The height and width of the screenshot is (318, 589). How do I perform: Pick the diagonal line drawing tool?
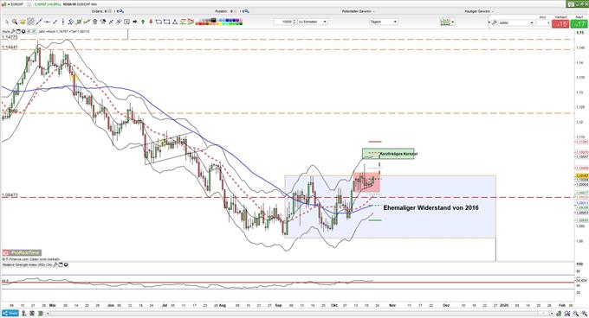[39, 22]
